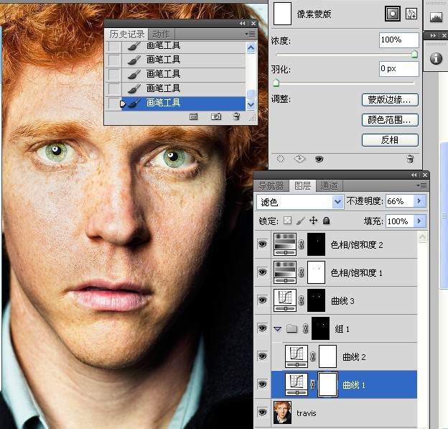This screenshot has height=429, width=448.
Task: Select the pixel mask button in Masks panel
Action: (x=393, y=14)
